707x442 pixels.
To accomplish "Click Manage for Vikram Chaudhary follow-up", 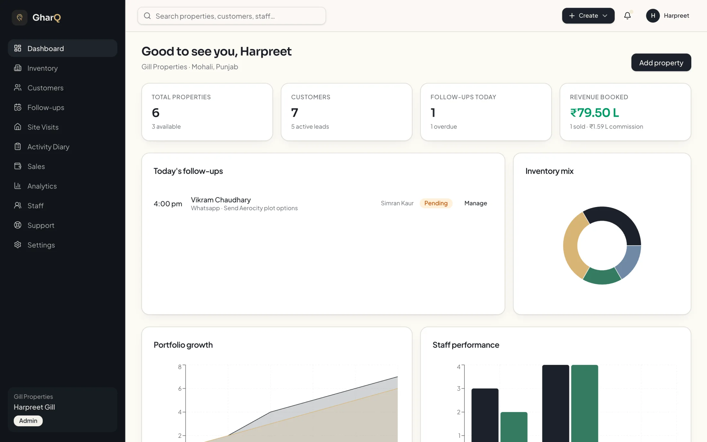I will 476,203.
